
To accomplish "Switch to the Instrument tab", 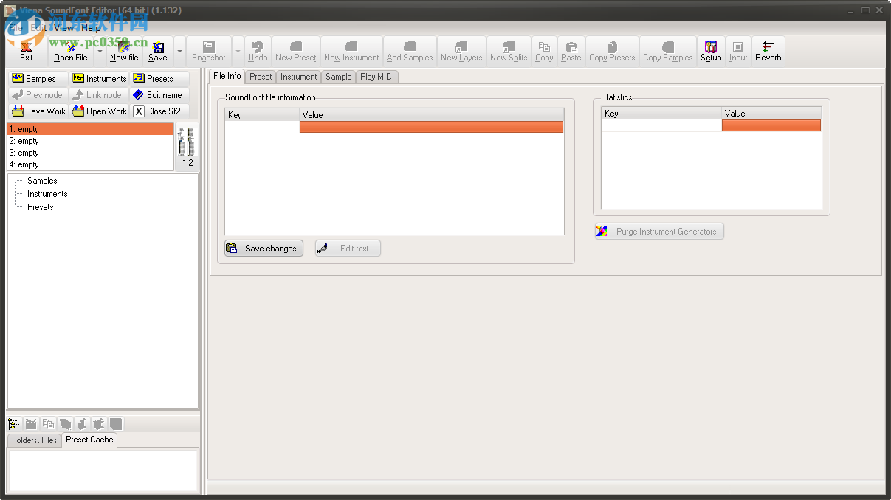I will 299,77.
